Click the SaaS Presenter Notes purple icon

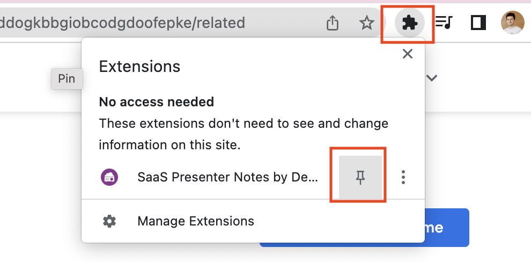pyautogui.click(x=109, y=177)
